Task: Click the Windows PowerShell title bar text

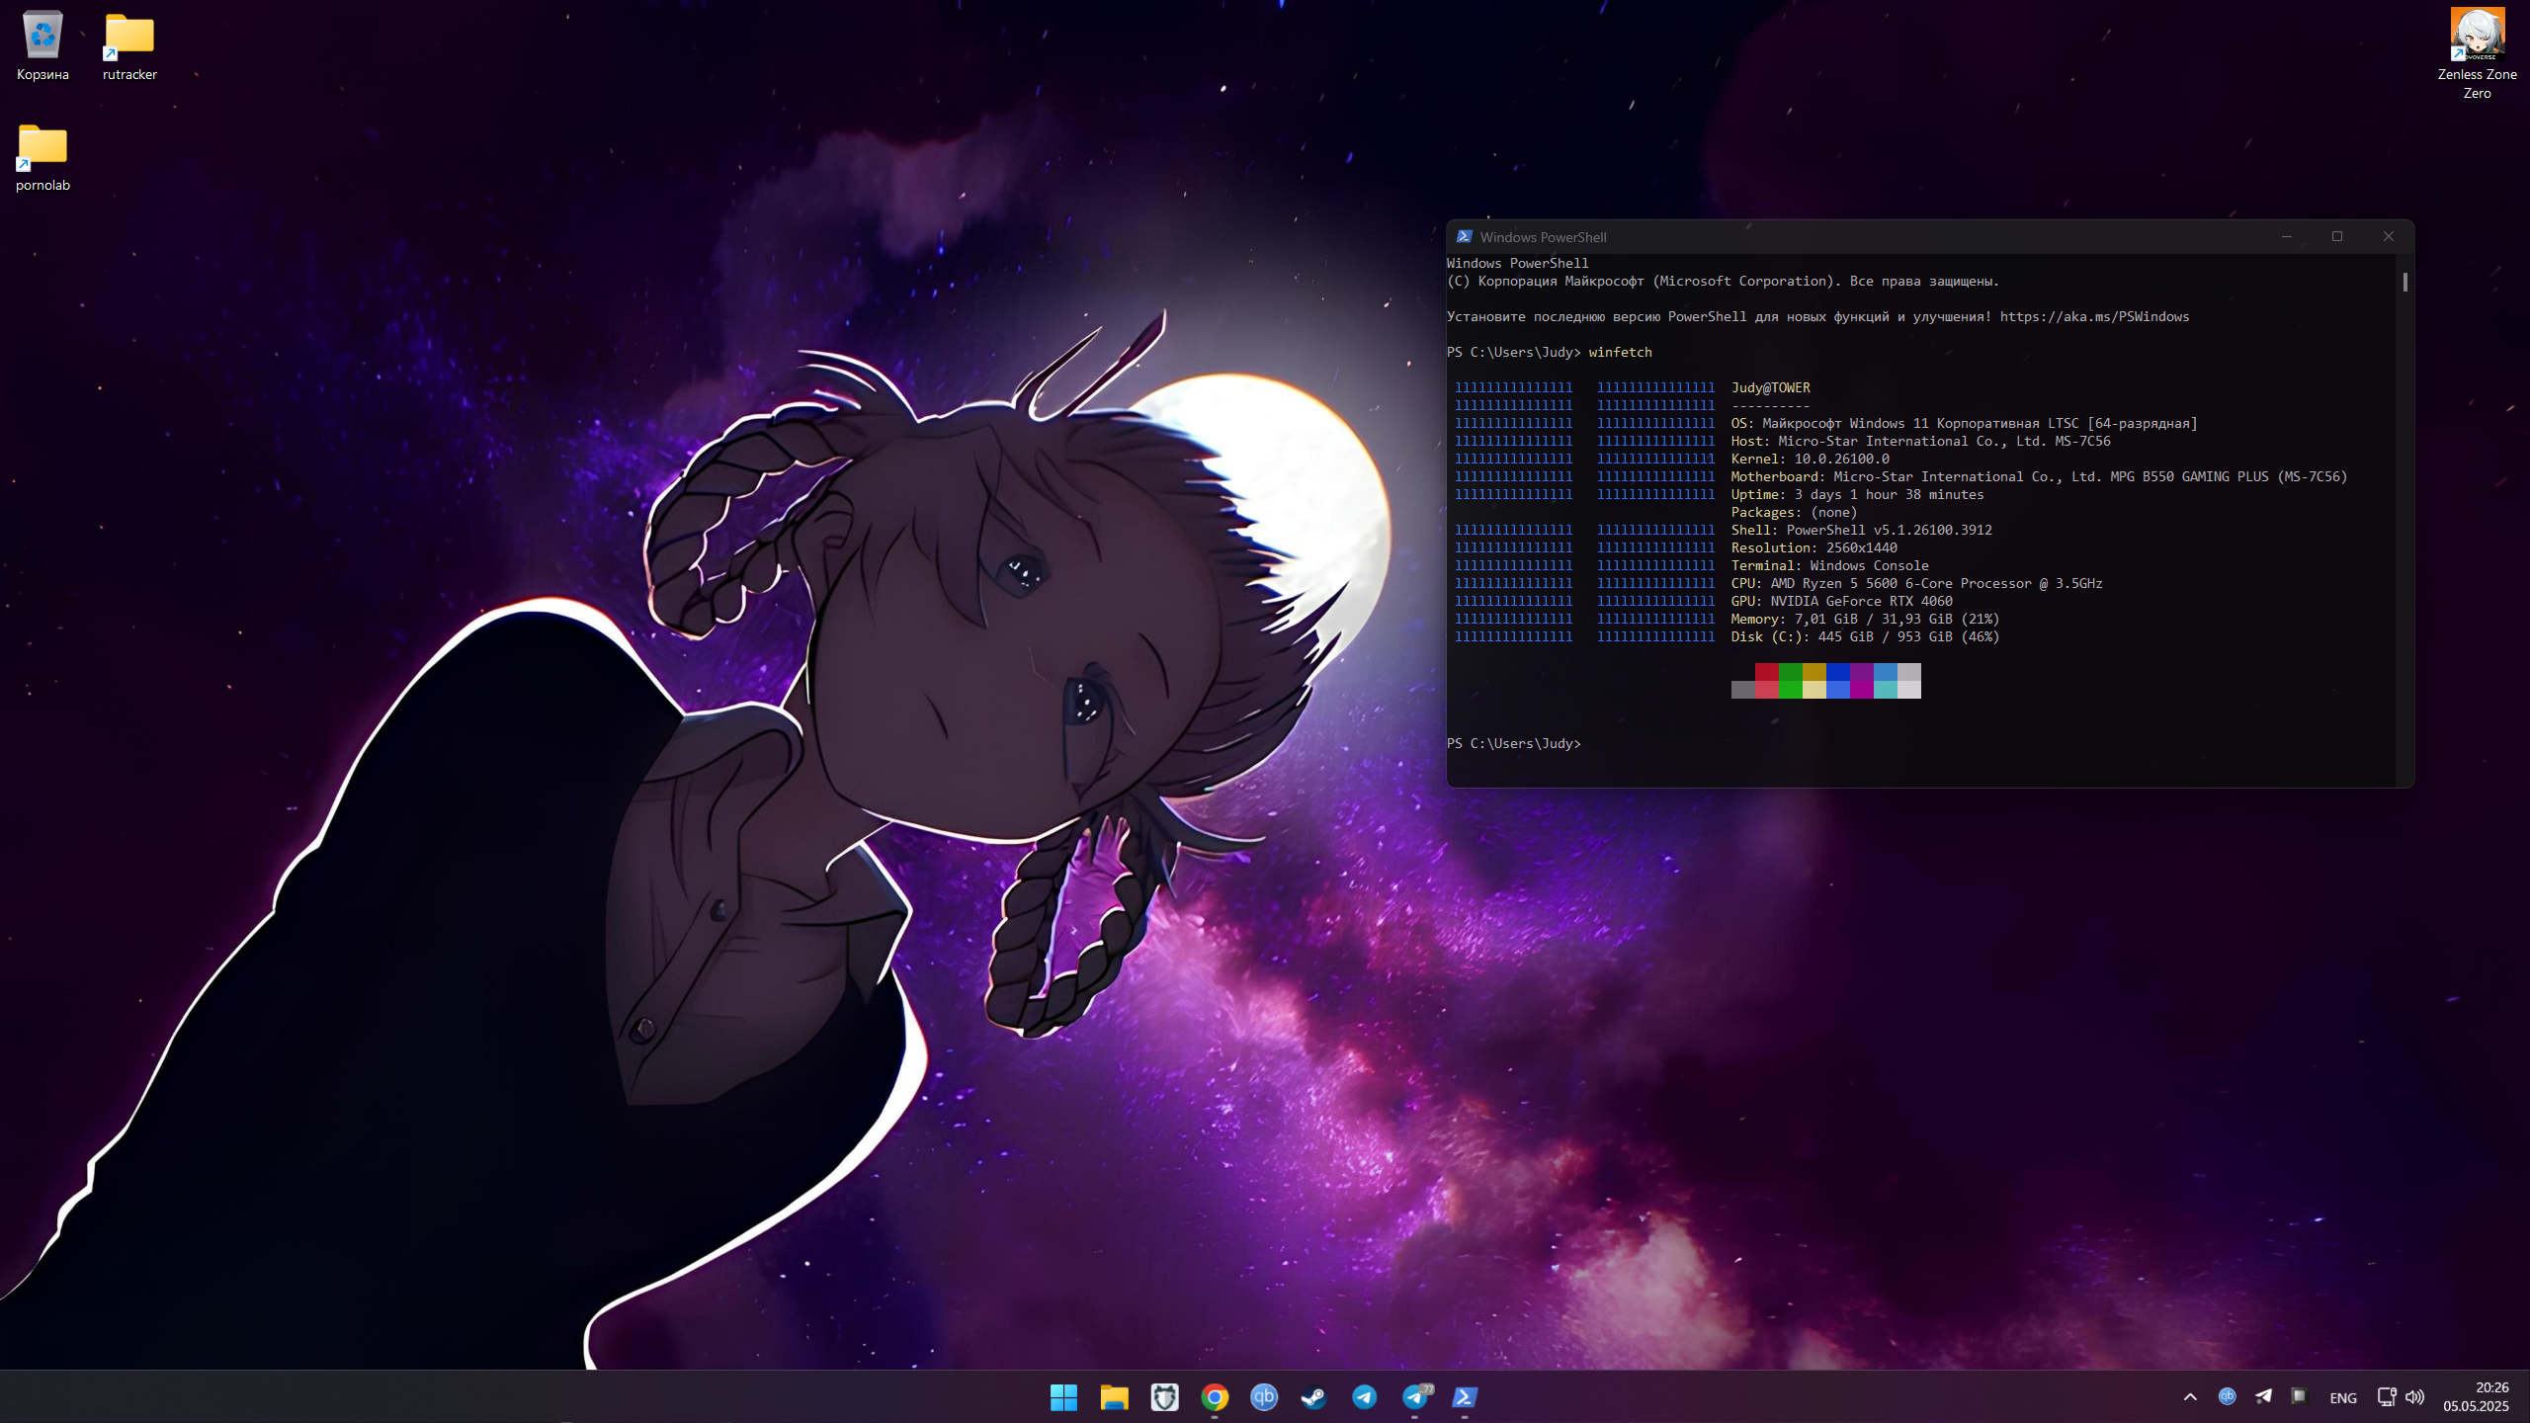Action: (1543, 237)
